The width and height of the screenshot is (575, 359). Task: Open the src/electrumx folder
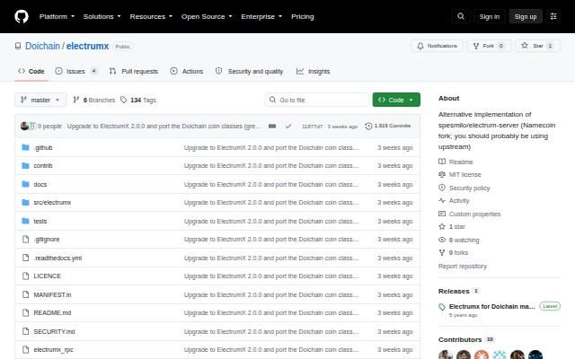(x=52, y=202)
